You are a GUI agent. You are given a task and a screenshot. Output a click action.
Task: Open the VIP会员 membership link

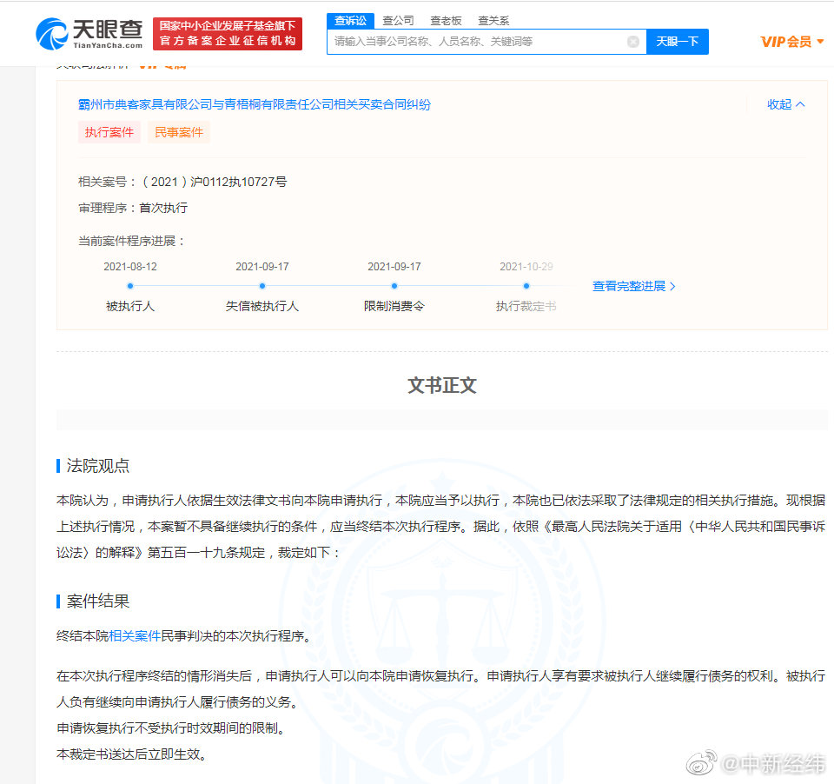coord(786,41)
